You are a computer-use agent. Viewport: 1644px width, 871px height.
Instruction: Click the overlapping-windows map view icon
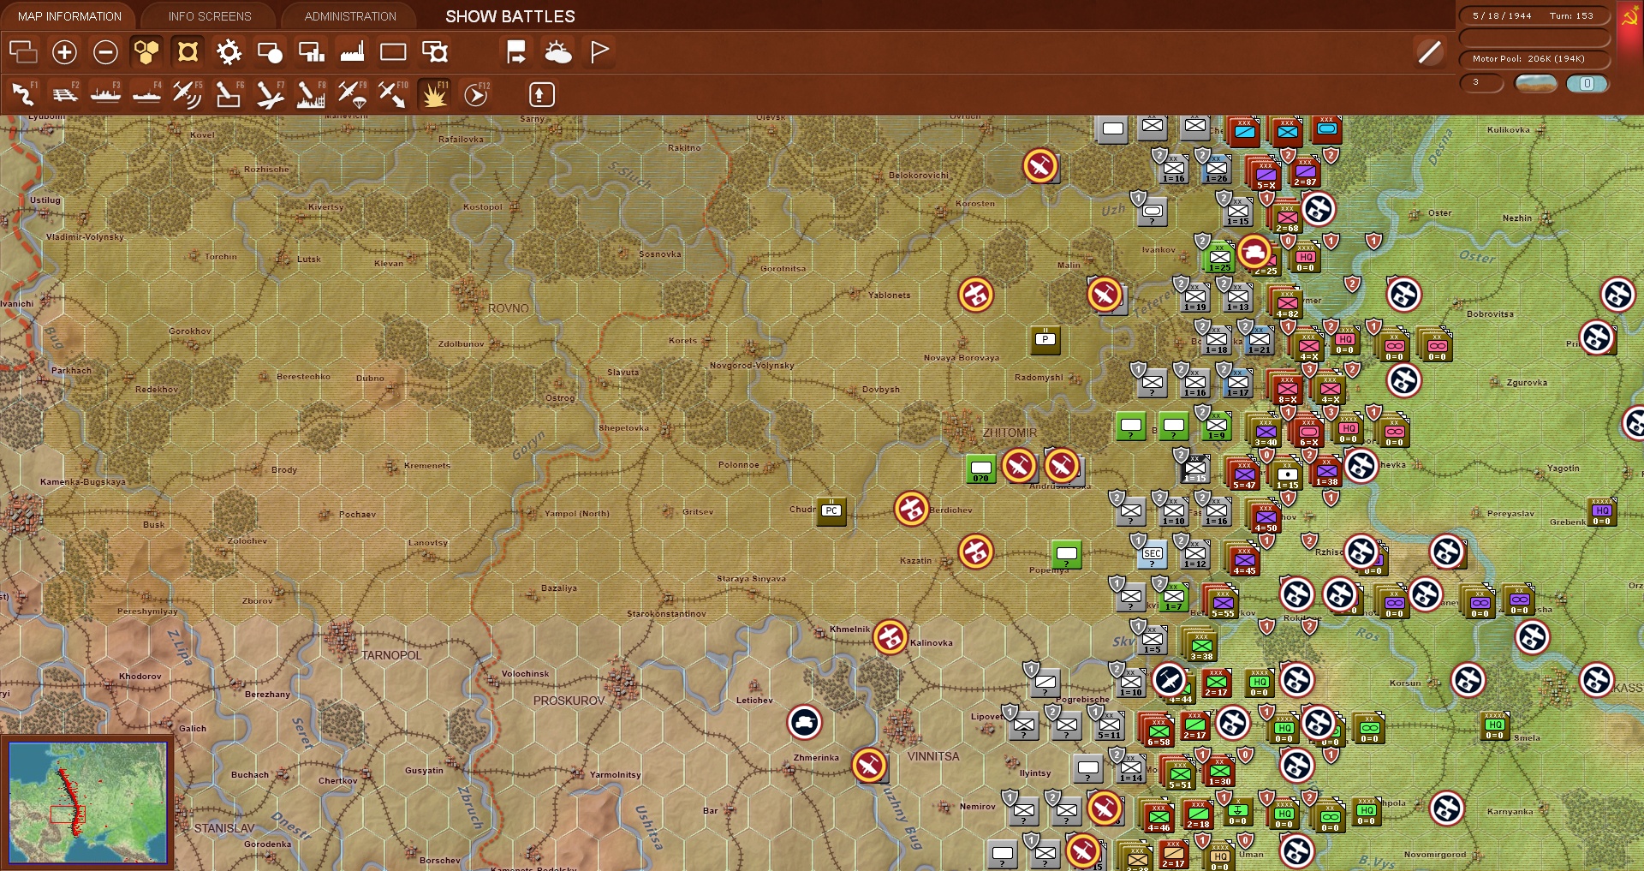pyautogui.click(x=23, y=52)
